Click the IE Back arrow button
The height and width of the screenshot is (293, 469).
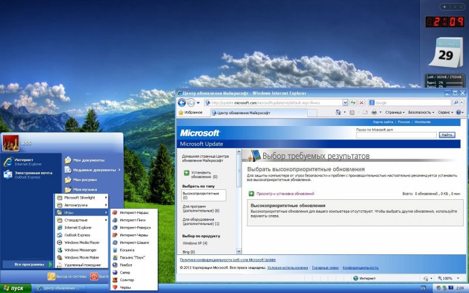click(x=182, y=103)
